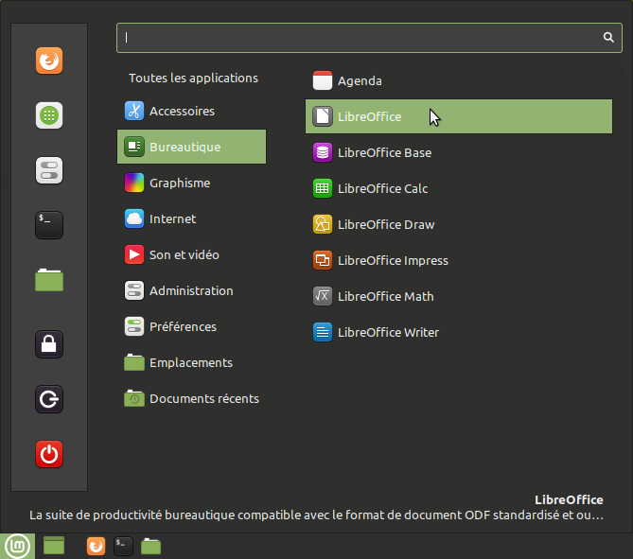Click the LibreOffice Math formula icon
Viewport: 633px width, 559px height.
[x=323, y=296]
